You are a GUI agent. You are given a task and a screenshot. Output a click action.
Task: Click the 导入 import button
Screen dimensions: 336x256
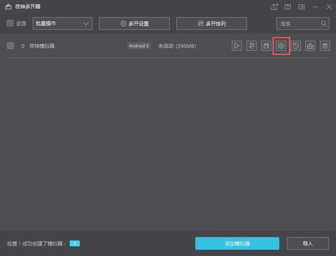308,243
